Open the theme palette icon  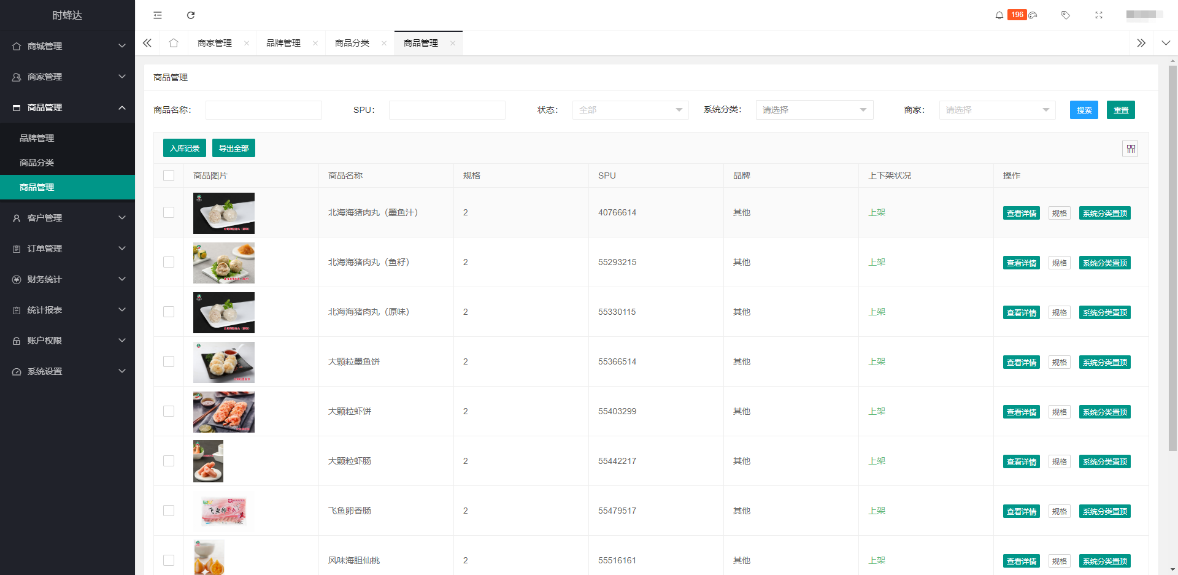click(x=1033, y=15)
